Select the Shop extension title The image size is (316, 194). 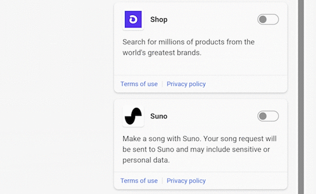pos(159,20)
